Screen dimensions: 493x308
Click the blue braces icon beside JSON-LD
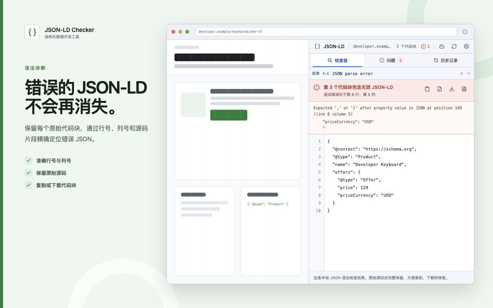click(317, 46)
